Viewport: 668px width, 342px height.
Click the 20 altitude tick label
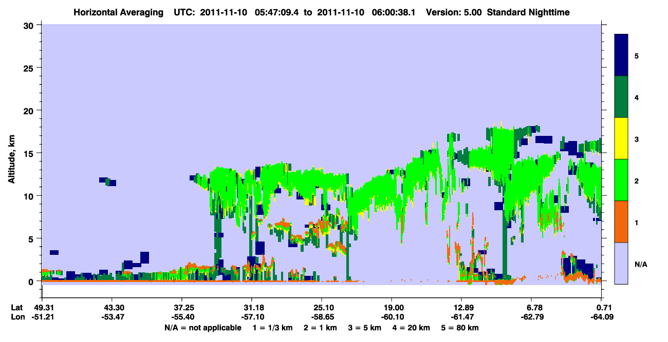(x=30, y=110)
